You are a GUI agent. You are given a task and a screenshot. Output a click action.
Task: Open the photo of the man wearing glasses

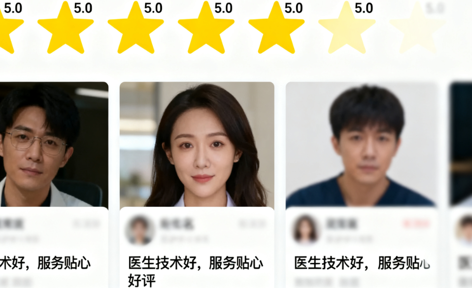click(54, 144)
